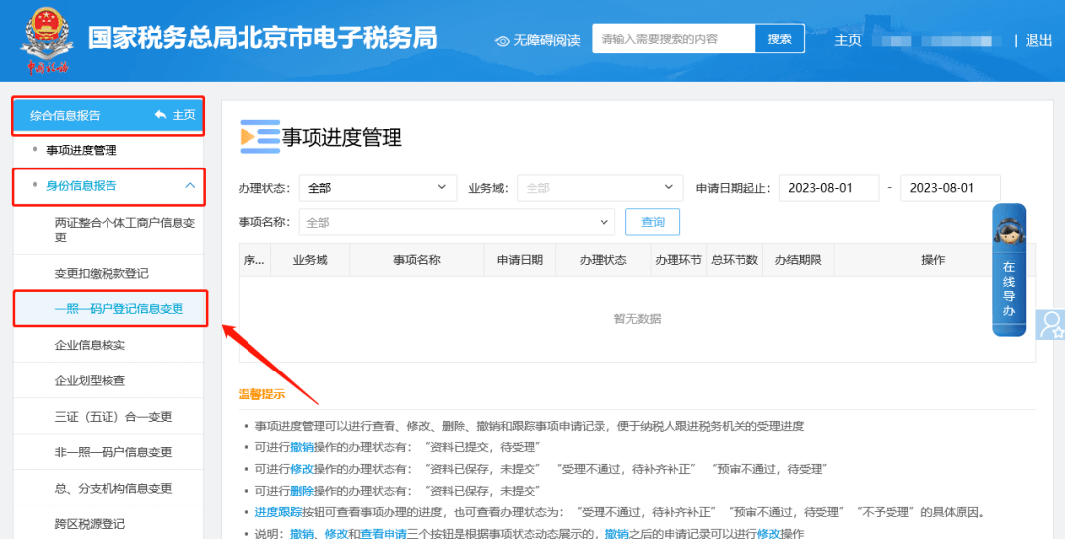Click the 查询 button
This screenshot has height=539, width=1065.
[652, 222]
